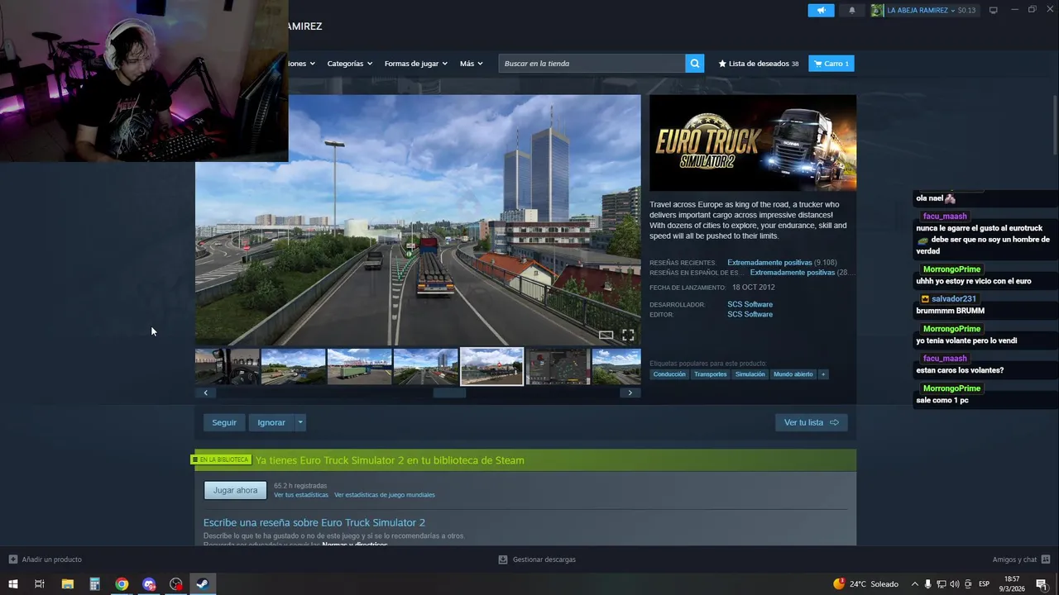This screenshot has height=595, width=1059.
Task: Open developer SCS Software link
Action: [750, 304]
